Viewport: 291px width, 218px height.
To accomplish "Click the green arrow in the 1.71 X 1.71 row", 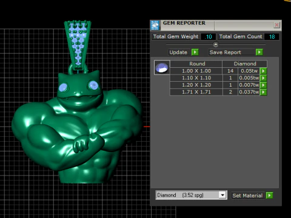I will click(263, 92).
